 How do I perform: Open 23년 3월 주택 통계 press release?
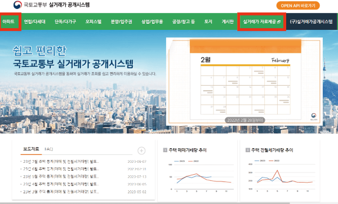tap(61, 192)
